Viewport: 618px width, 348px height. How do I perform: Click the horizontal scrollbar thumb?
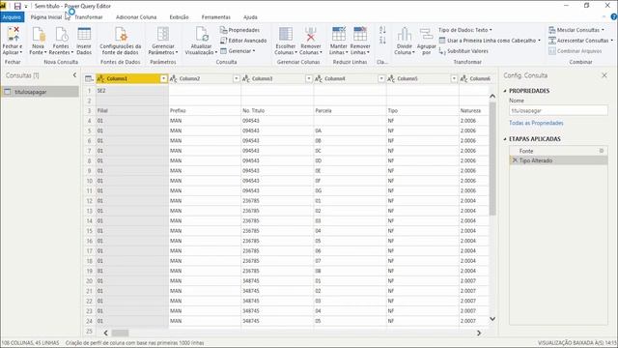point(120,333)
